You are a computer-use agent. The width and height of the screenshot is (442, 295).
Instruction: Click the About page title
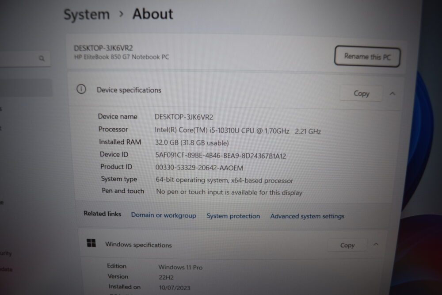click(x=153, y=14)
